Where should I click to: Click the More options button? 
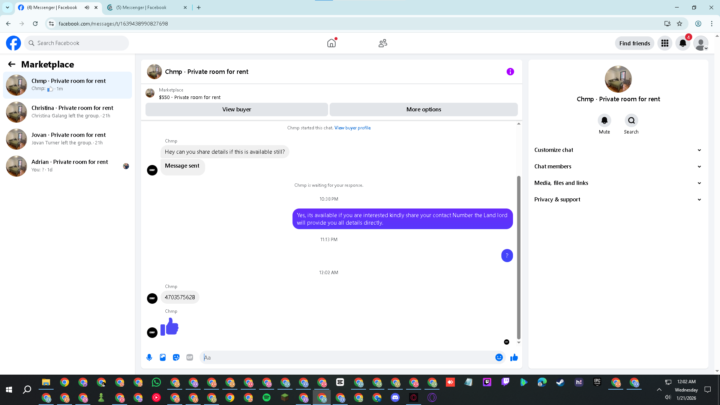(424, 109)
